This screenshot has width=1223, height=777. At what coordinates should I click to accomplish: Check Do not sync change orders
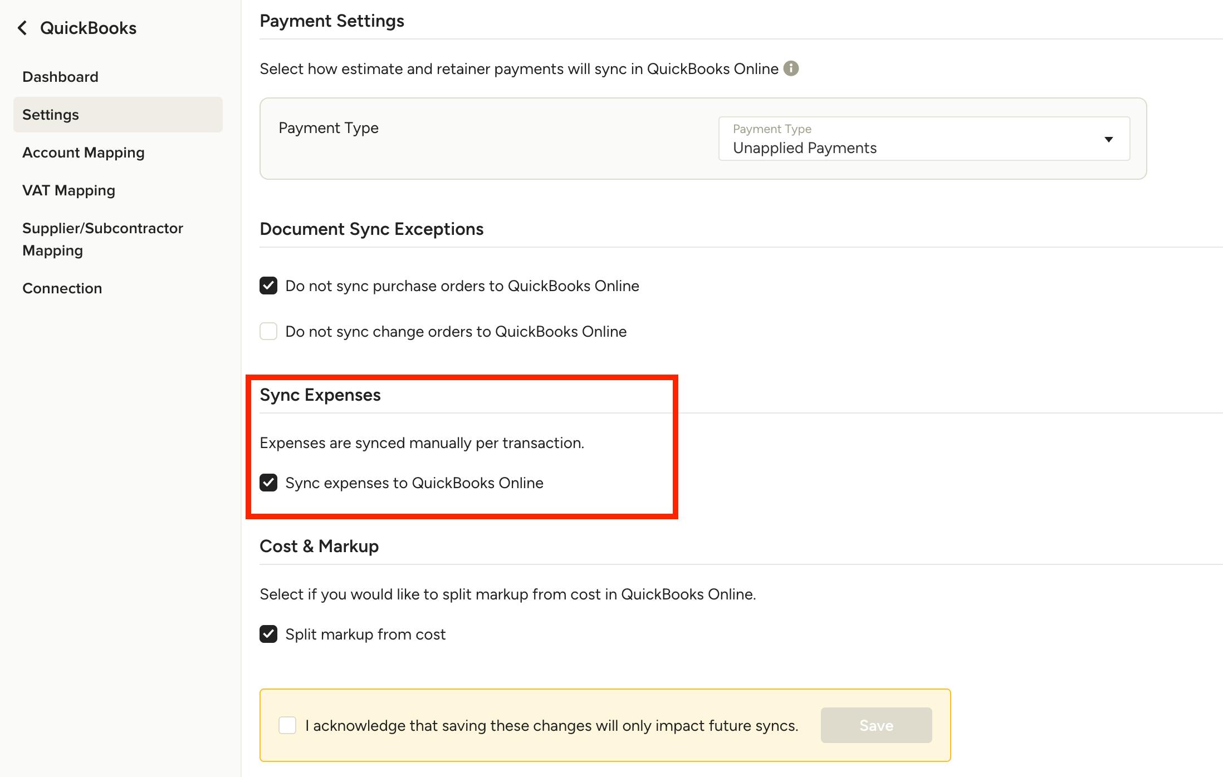click(x=268, y=331)
